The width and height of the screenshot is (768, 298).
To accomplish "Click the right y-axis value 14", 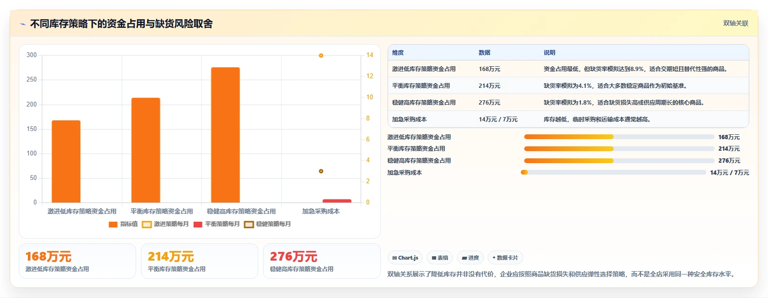I will click(x=369, y=55).
